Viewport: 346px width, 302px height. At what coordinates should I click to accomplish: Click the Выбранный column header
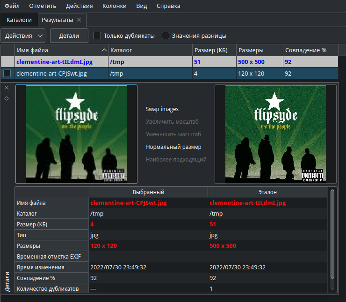pyautogui.click(x=148, y=192)
